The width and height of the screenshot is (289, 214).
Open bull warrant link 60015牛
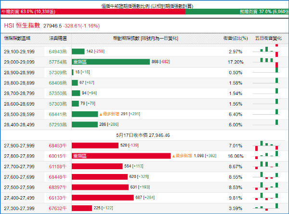tap(58, 156)
